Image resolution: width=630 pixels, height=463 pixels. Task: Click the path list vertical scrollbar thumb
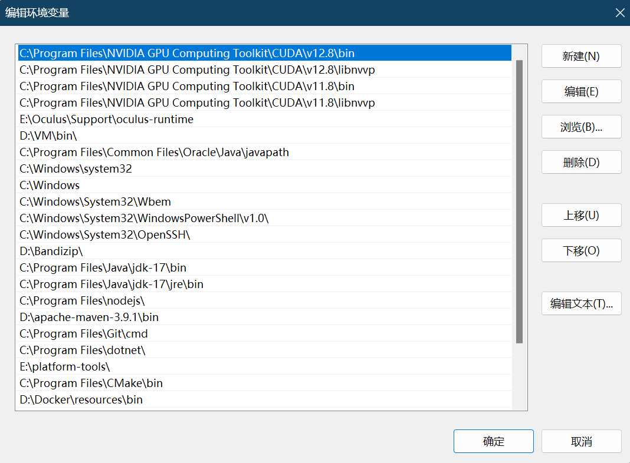(519, 201)
